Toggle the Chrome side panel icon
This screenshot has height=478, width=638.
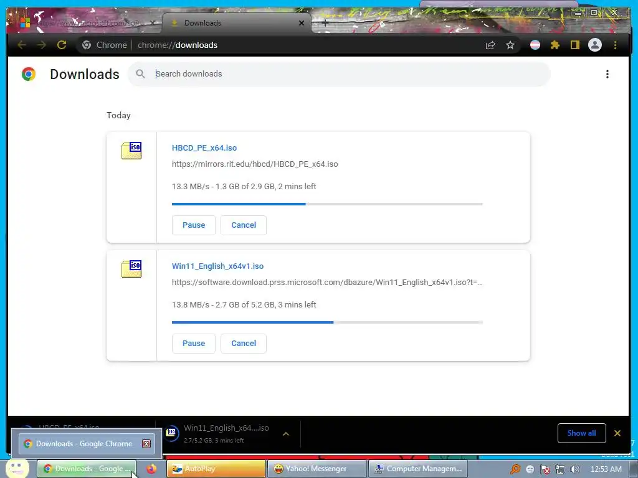click(574, 45)
